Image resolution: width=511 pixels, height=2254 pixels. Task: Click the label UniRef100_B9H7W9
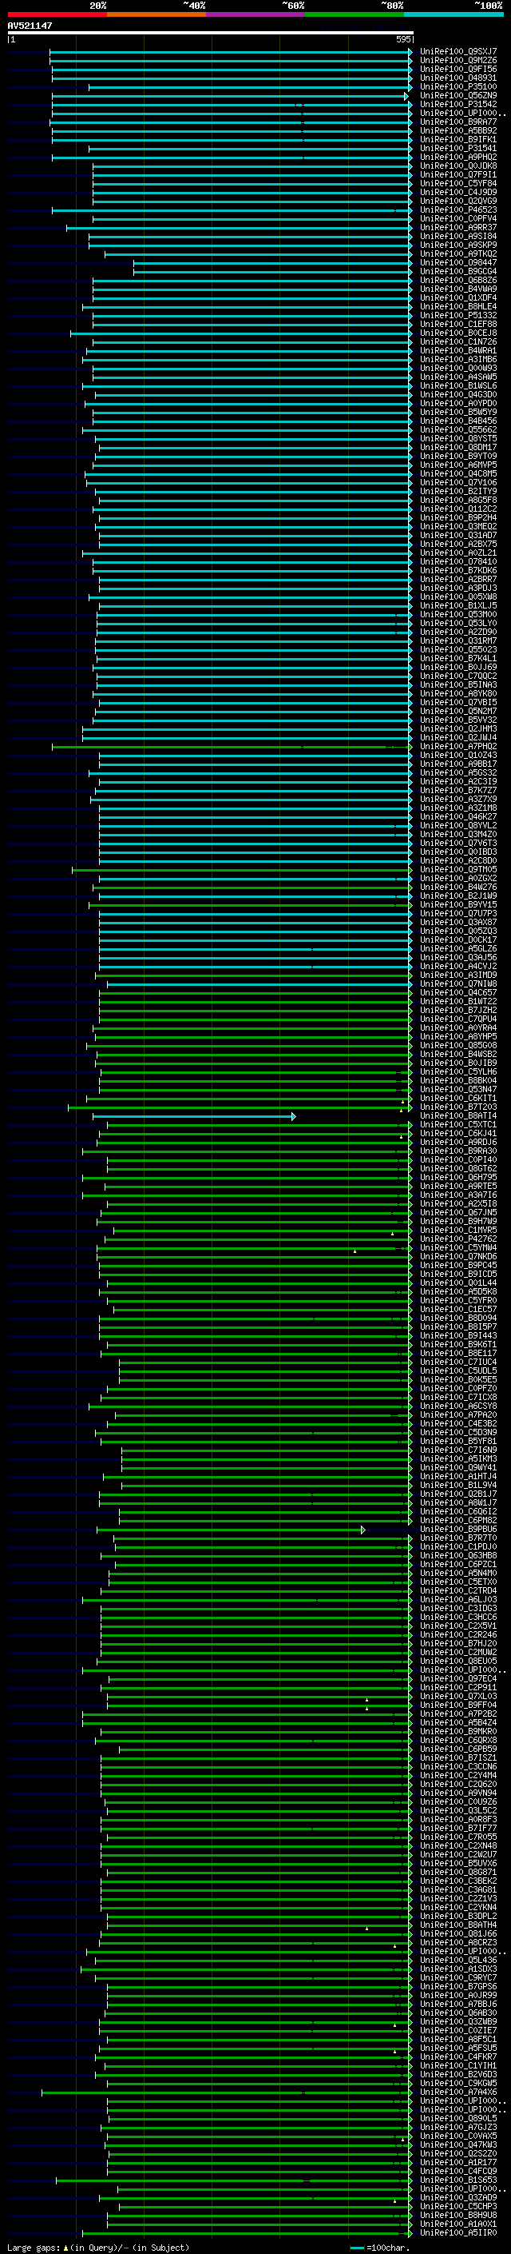click(x=458, y=1222)
